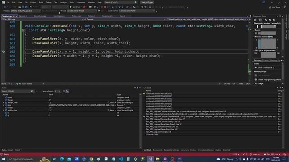
Task: Switch to the Locals tab
Action: [x=11, y=150]
